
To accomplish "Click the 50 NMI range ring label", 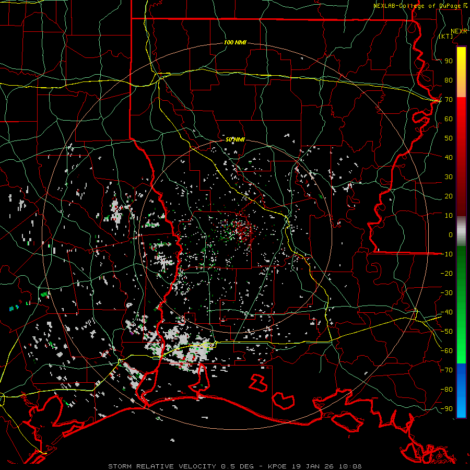I will (235, 139).
